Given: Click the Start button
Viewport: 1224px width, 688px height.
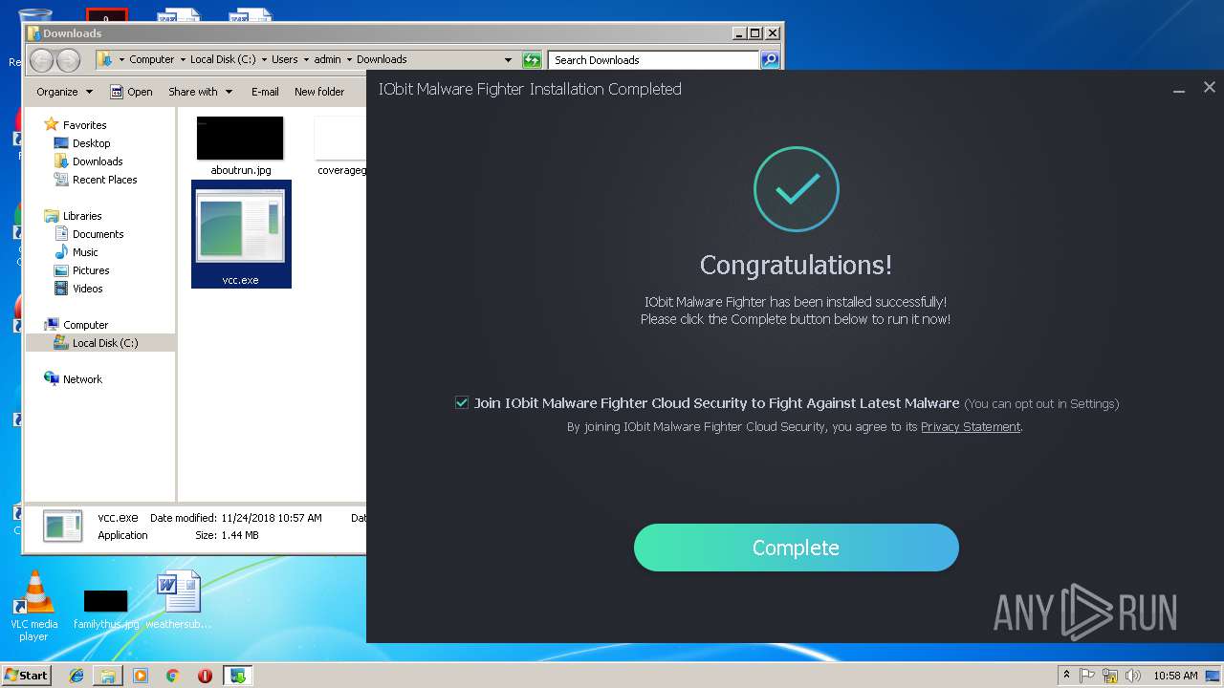Looking at the screenshot, I should [x=26, y=676].
